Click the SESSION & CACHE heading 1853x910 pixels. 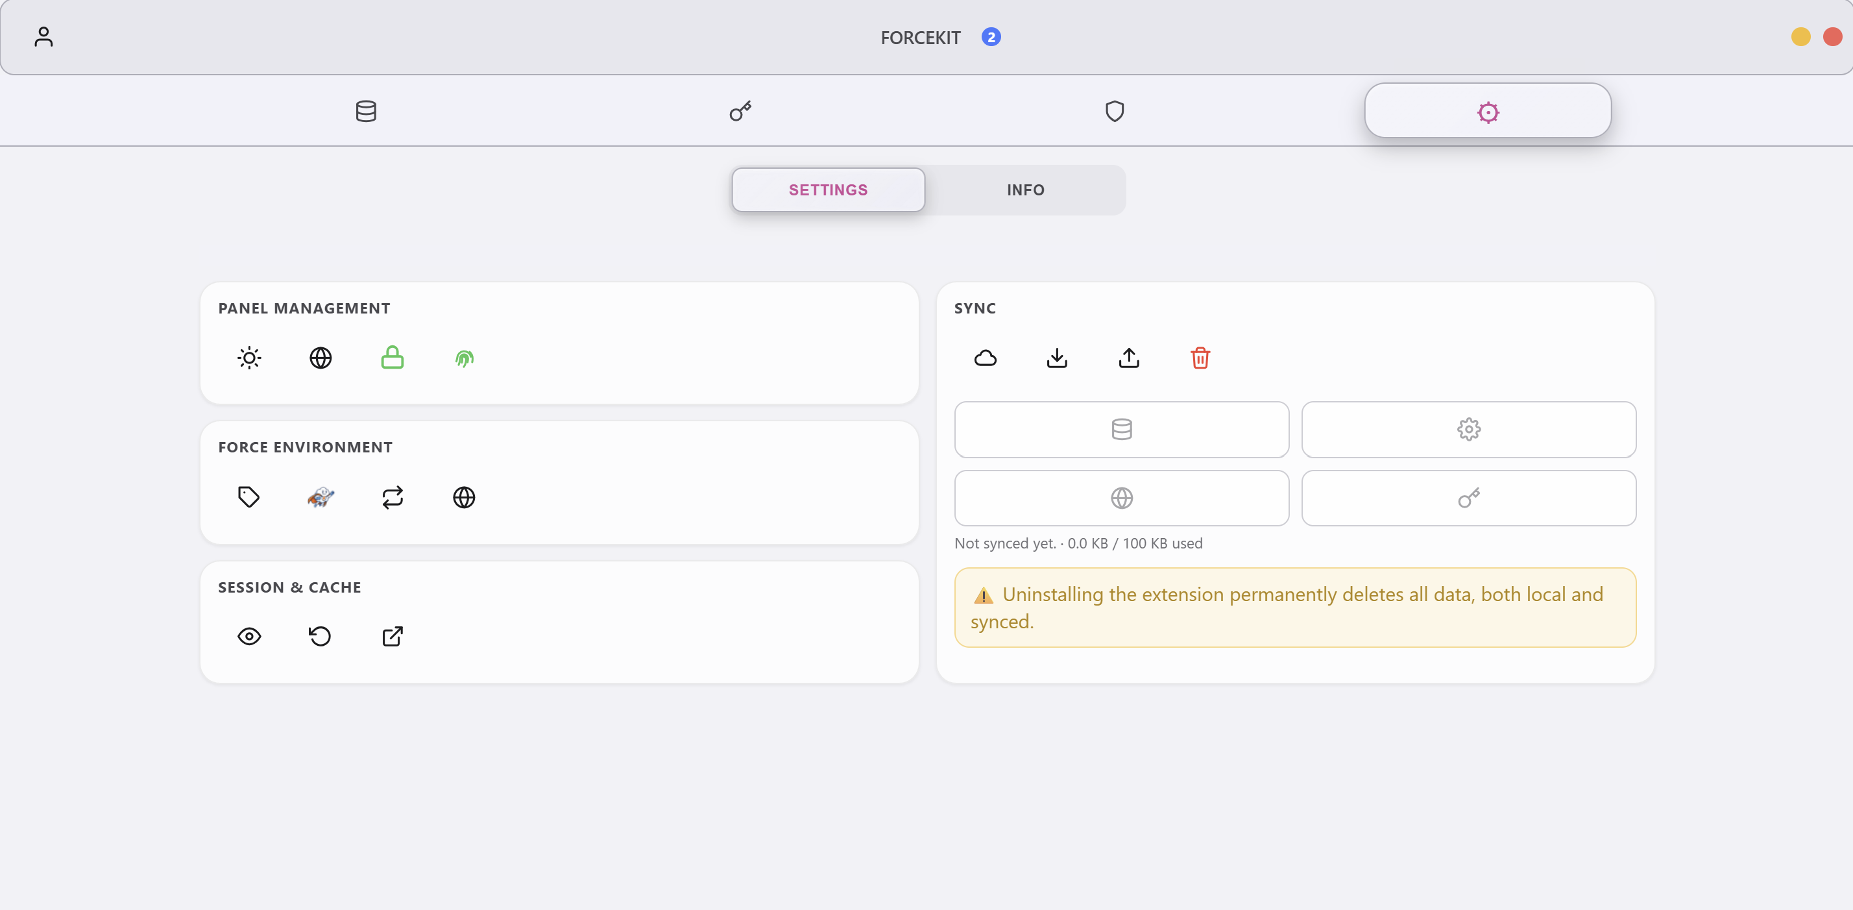pyautogui.click(x=289, y=587)
